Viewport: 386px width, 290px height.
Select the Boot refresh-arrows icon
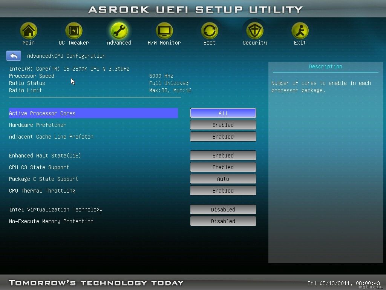coord(209,31)
